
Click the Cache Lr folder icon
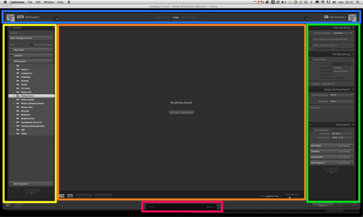(18, 69)
